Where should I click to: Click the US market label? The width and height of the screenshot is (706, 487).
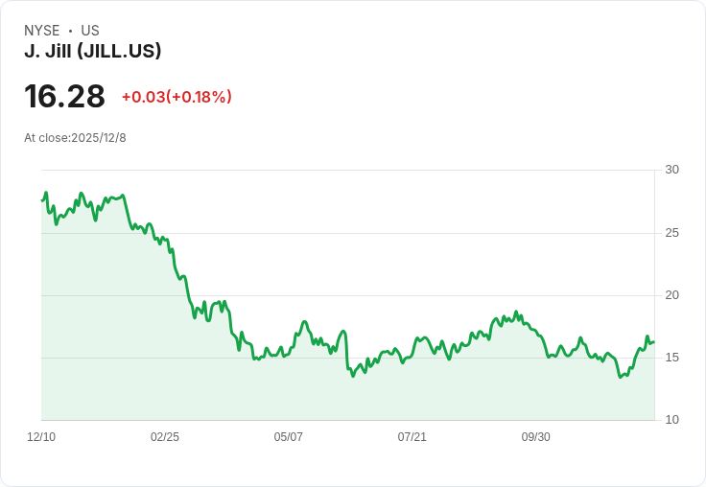pos(90,31)
